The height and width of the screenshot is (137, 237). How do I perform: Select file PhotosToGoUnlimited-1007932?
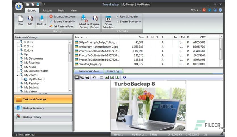tap(99, 51)
